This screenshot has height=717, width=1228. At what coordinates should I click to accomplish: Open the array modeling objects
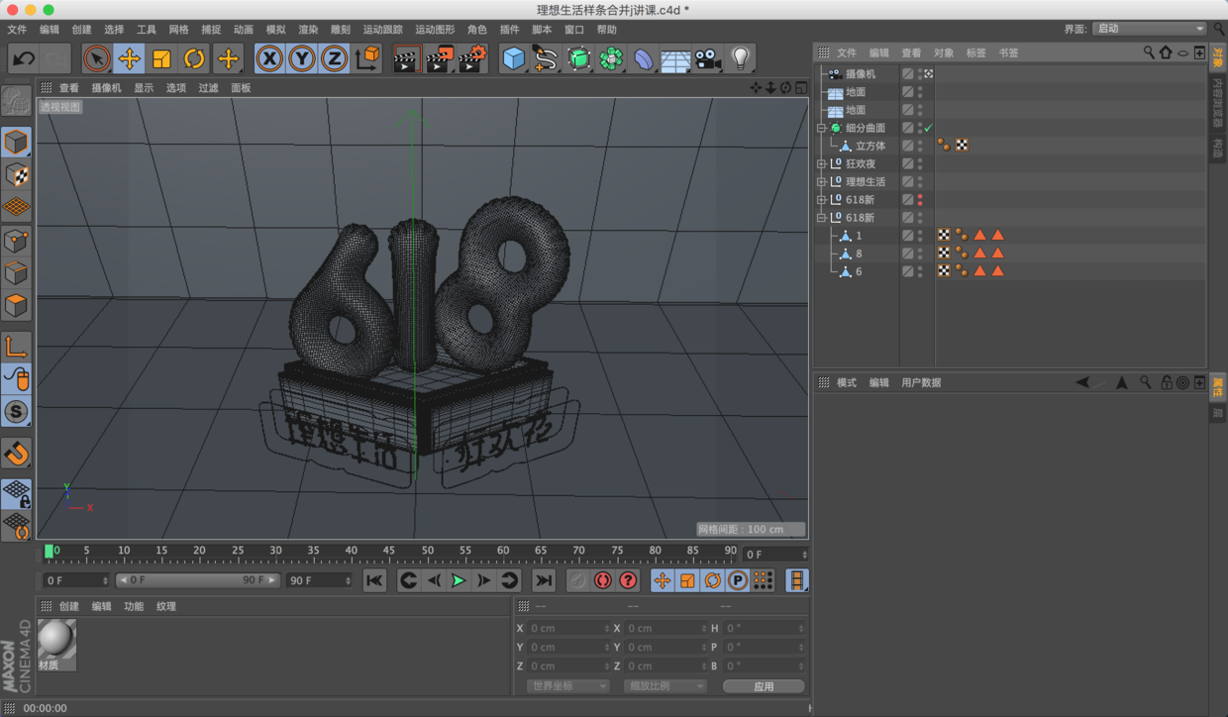pos(611,58)
